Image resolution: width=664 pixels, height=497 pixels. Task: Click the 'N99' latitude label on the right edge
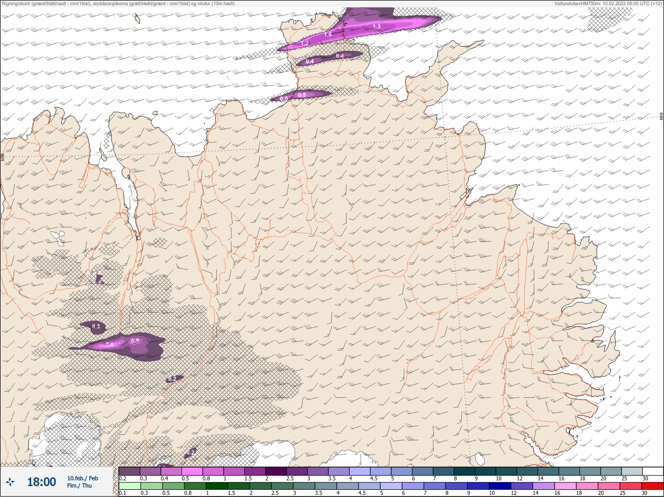point(661,117)
